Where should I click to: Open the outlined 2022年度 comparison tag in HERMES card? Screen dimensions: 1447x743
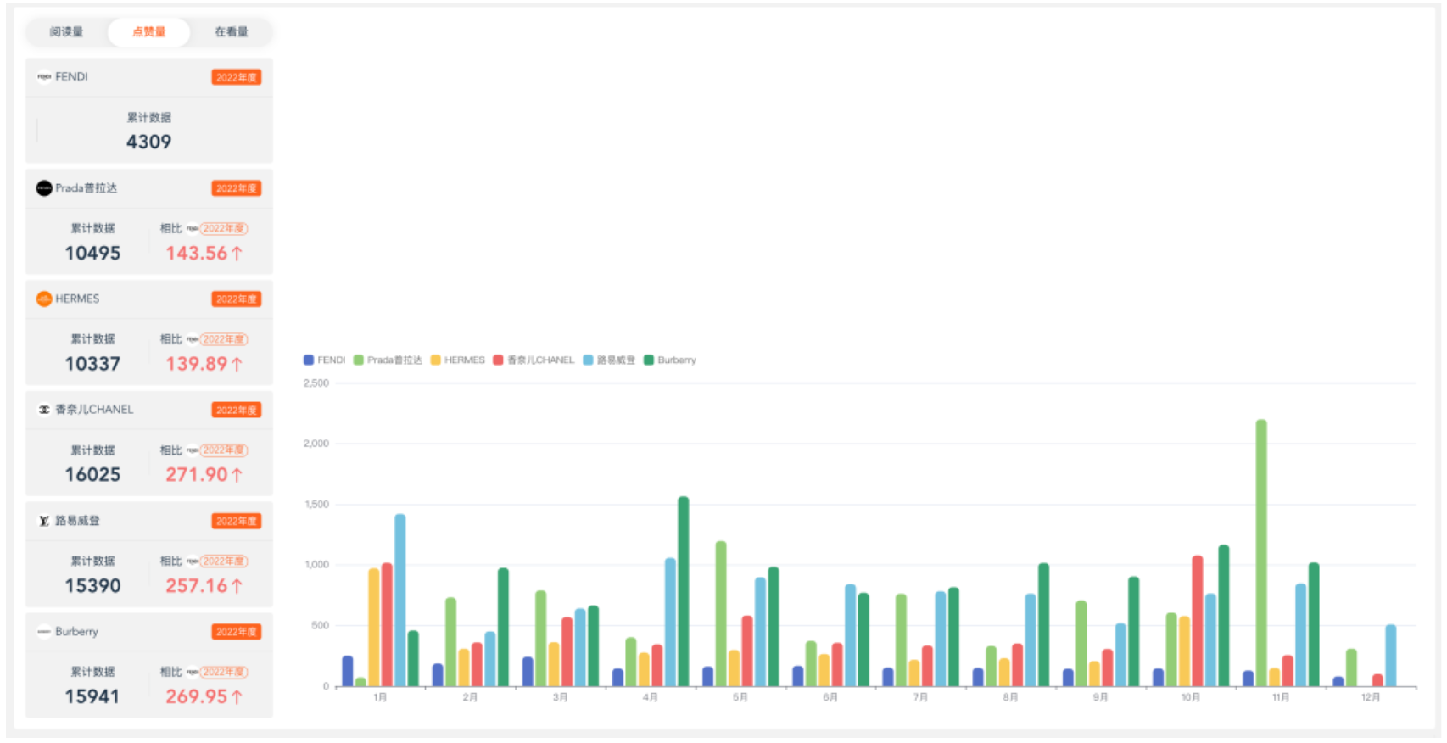click(224, 339)
